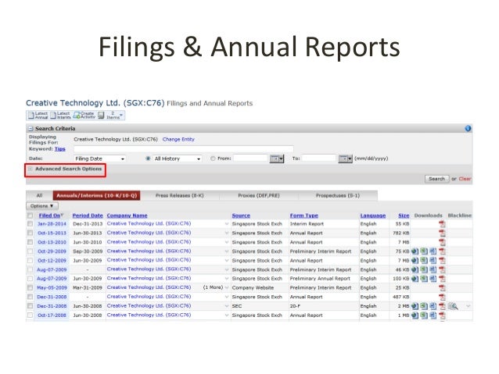Expand the (1 More) chevron on May-05-2009 row
Viewport: 499px width, 374px height.
point(227,288)
